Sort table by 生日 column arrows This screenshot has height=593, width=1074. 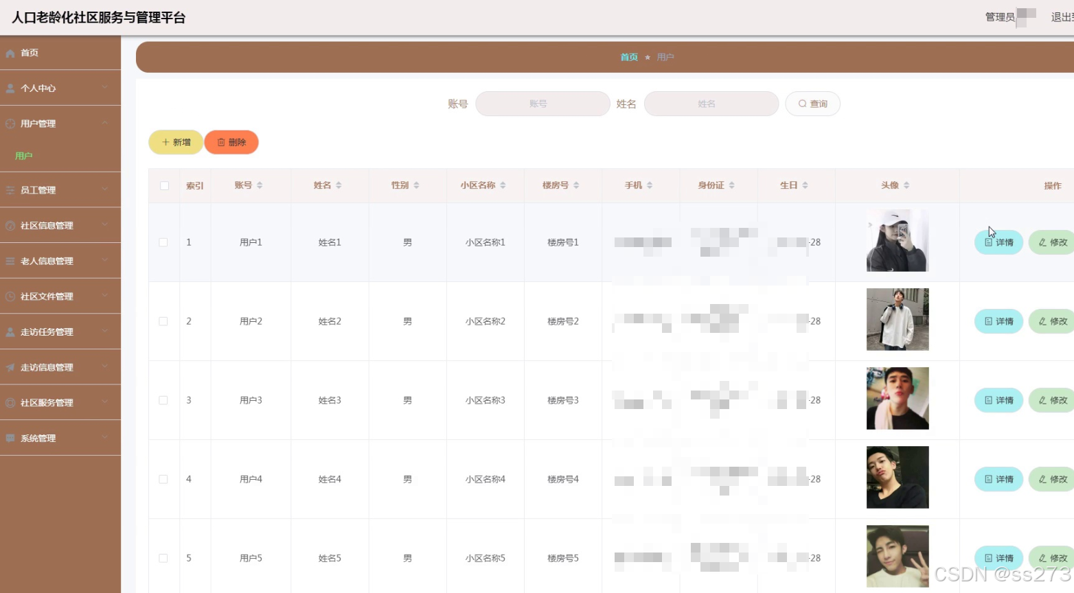[x=805, y=185]
